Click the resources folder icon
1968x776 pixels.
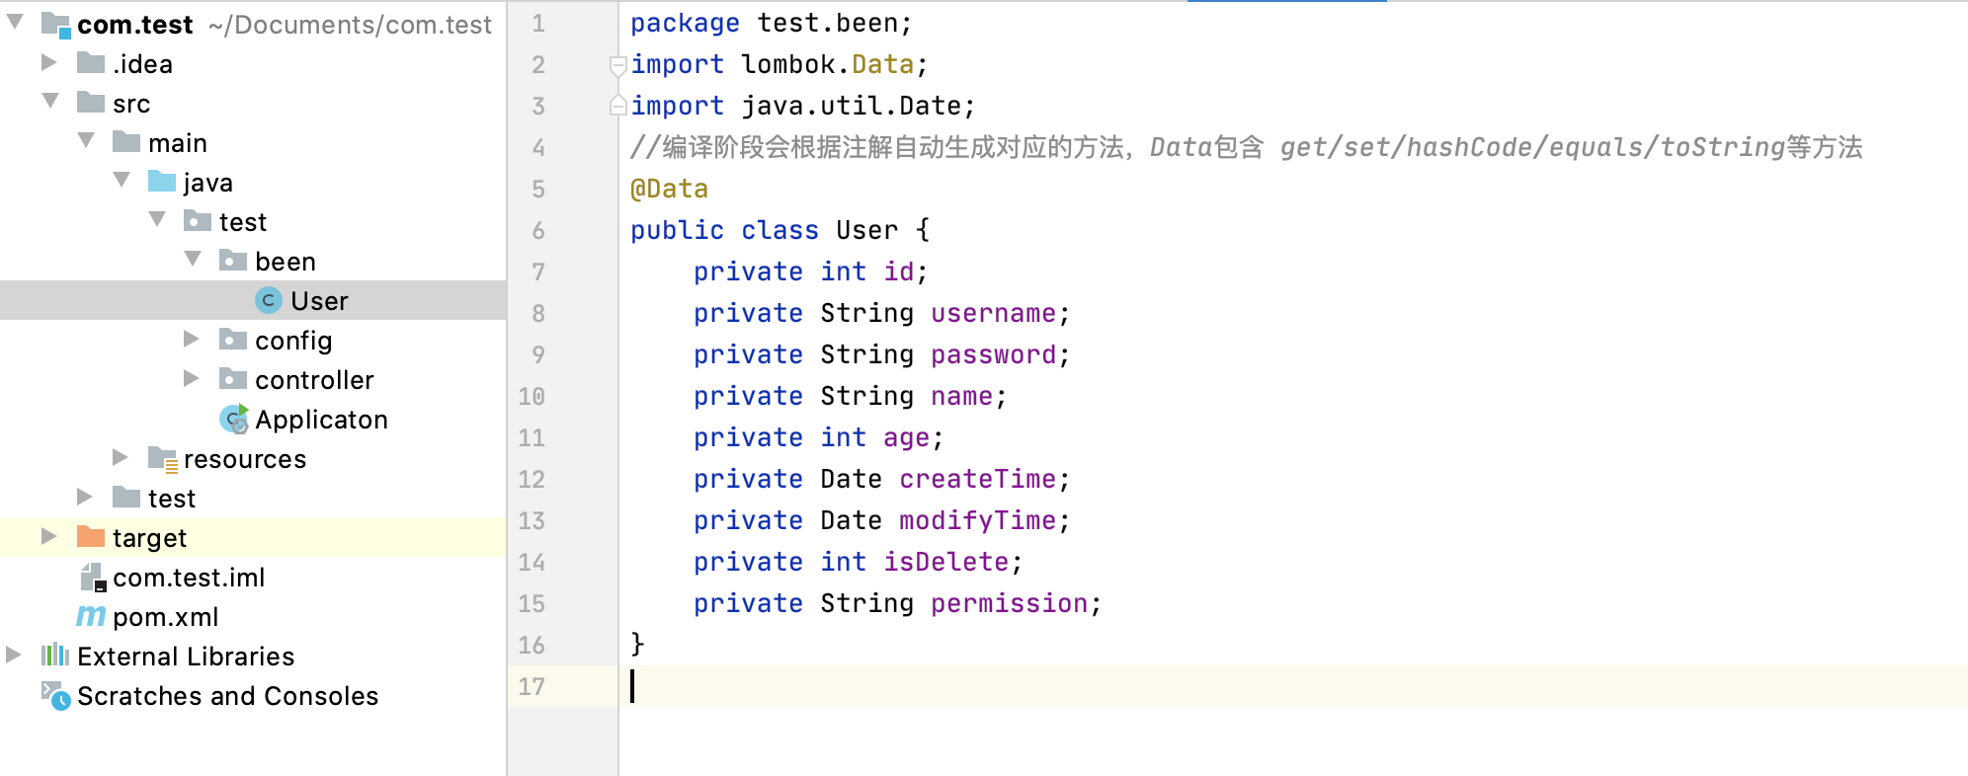(162, 458)
